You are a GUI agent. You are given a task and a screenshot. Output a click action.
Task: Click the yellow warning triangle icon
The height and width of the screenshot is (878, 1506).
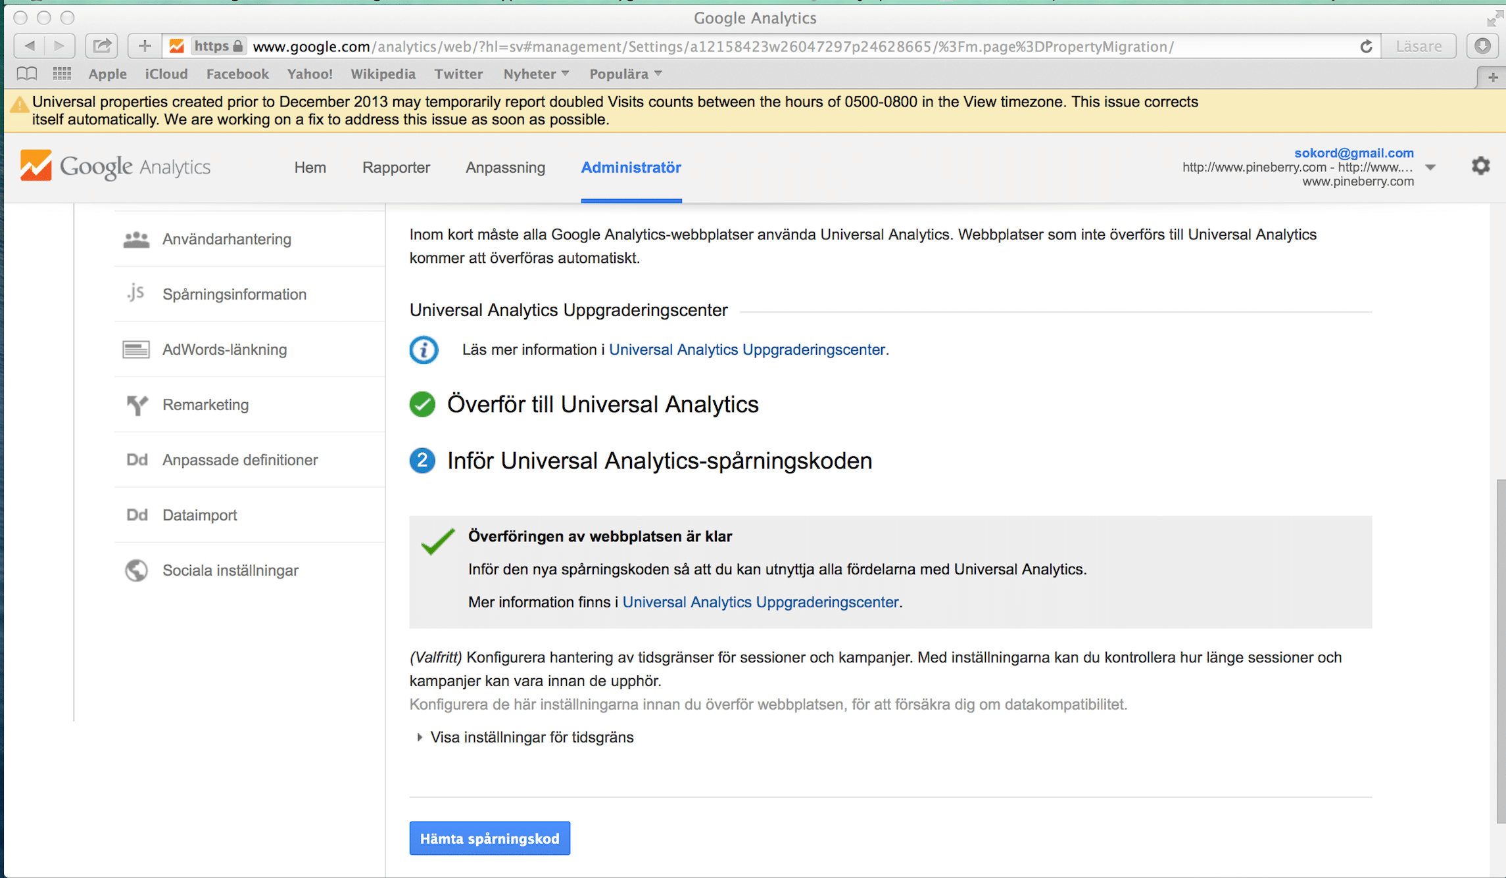[18, 104]
